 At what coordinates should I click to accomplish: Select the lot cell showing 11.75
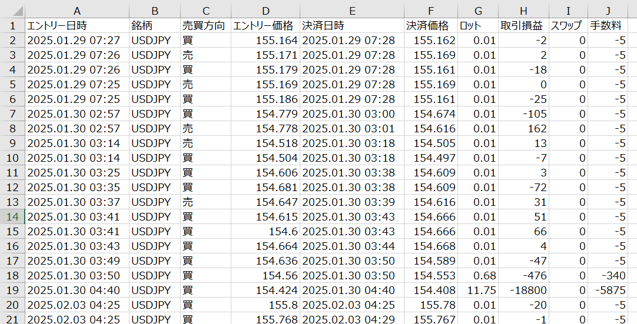point(478,290)
